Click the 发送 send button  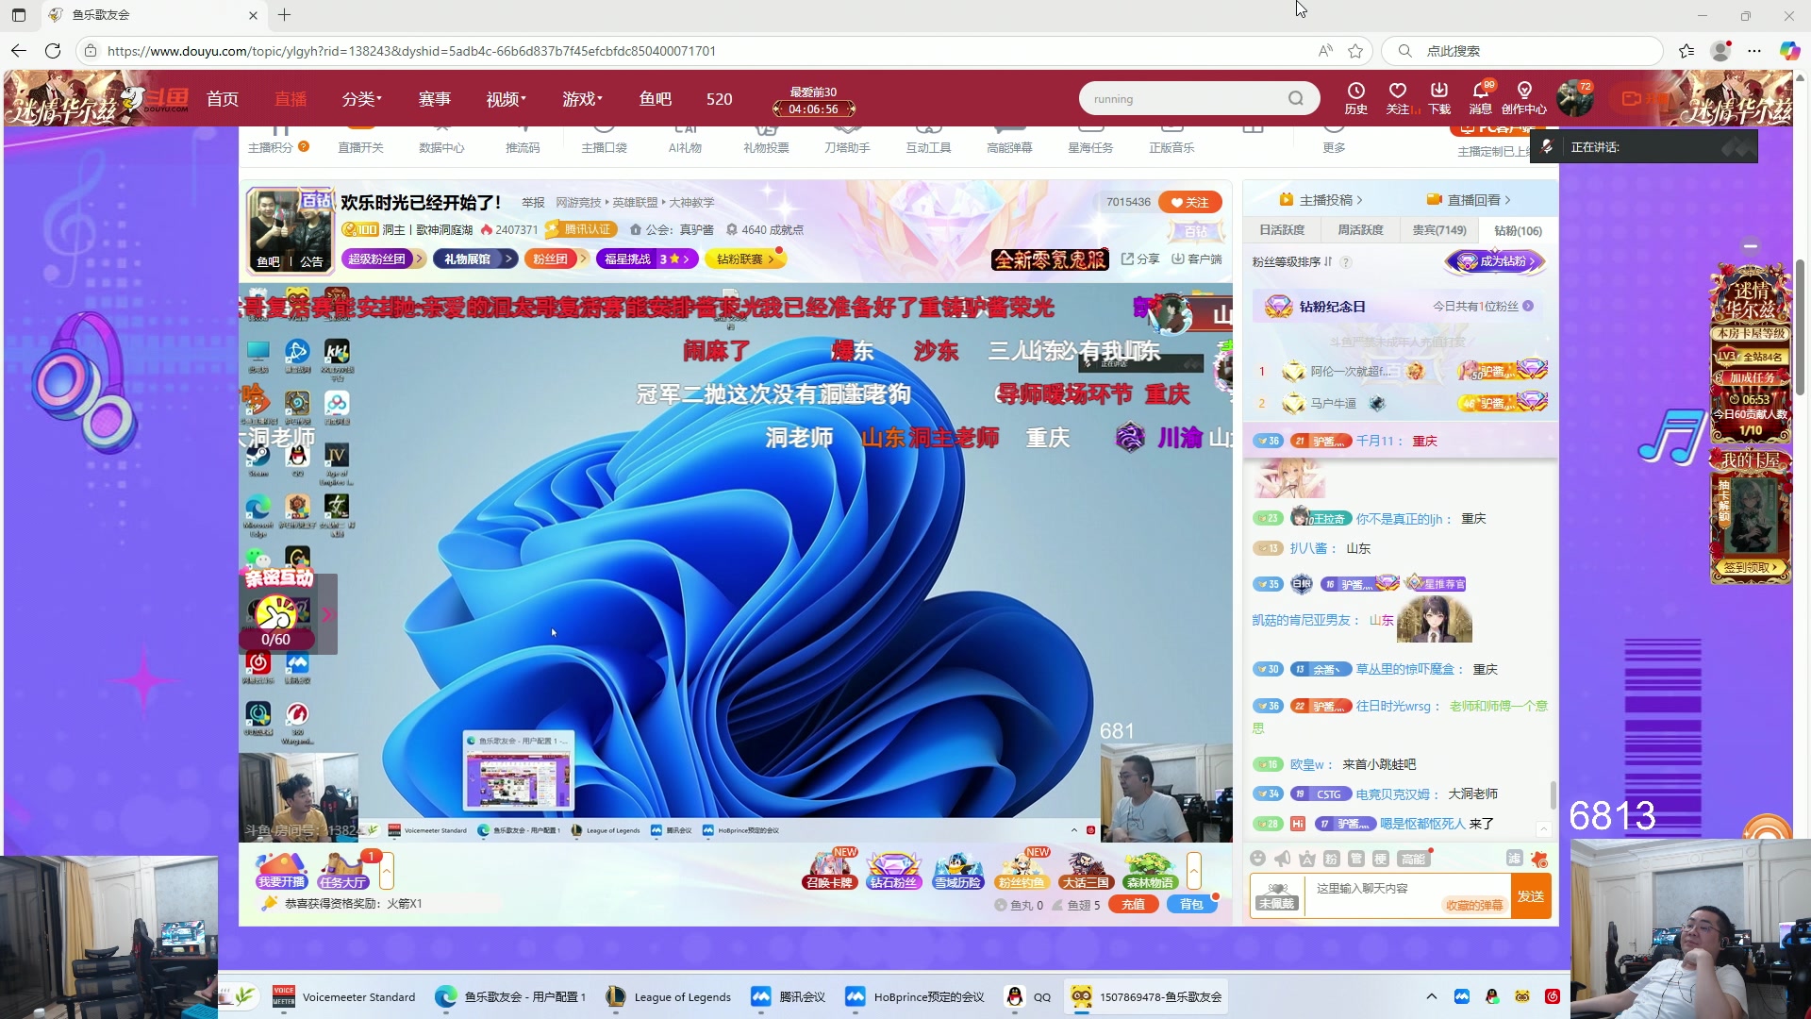coord(1531,896)
